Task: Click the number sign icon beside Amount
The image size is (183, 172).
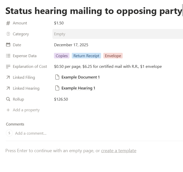Action: [8, 23]
